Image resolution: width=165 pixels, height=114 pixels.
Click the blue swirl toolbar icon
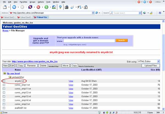(72, 7)
